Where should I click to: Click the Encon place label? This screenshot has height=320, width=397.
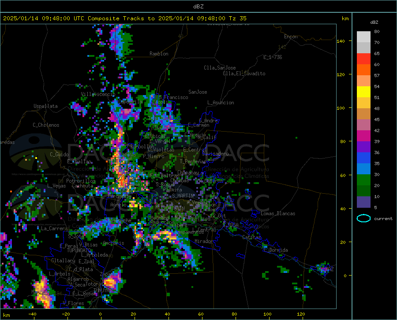pyautogui.click(x=291, y=37)
